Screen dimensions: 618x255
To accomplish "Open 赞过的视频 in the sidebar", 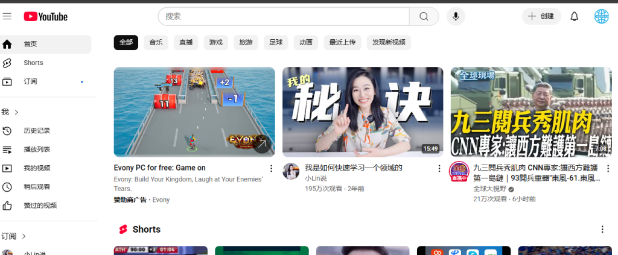I will click(40, 206).
